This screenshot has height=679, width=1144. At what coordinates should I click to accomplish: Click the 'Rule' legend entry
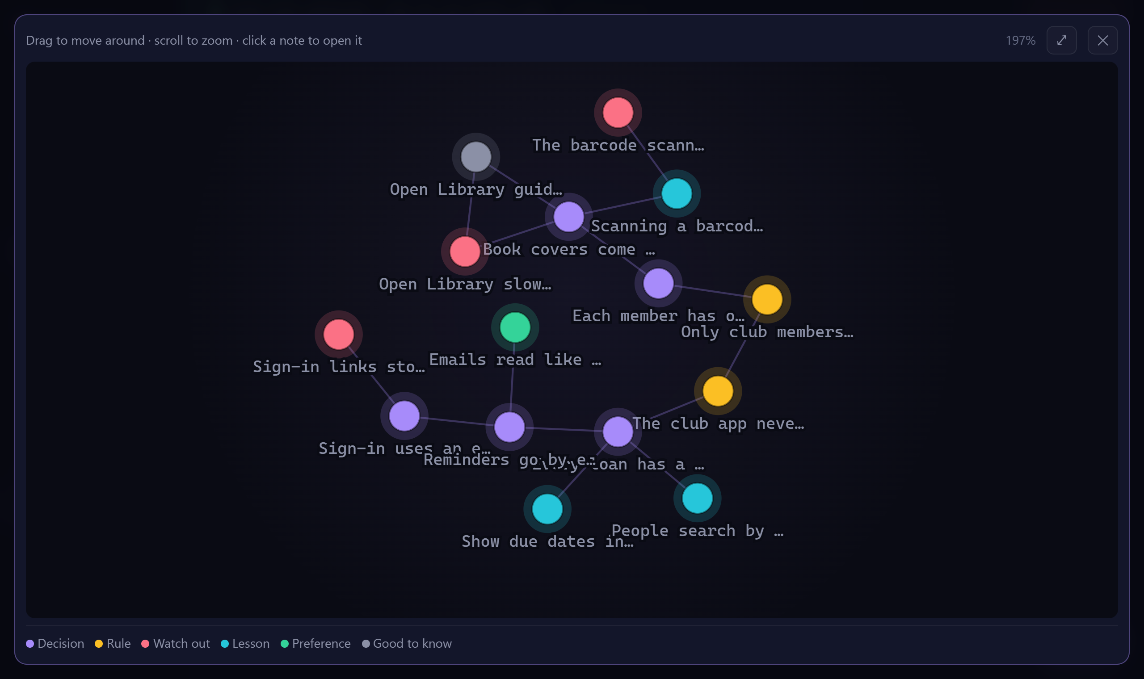click(x=113, y=643)
